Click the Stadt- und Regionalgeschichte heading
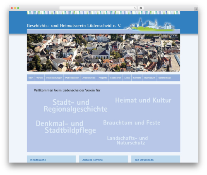The height and width of the screenshot is (175, 207). click(x=75, y=105)
